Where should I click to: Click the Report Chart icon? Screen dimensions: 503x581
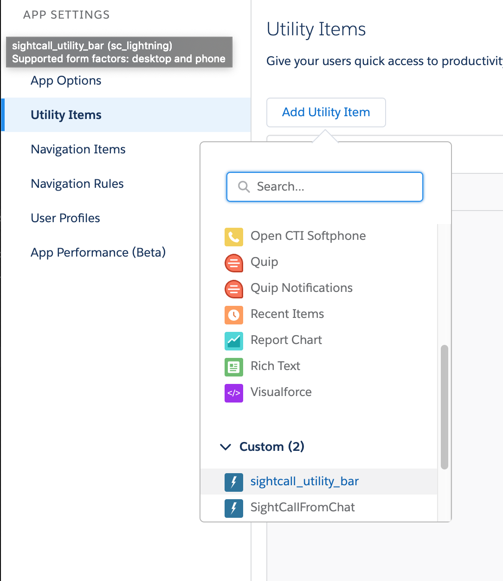pos(234,341)
